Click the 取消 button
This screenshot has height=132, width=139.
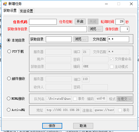(83, 126)
